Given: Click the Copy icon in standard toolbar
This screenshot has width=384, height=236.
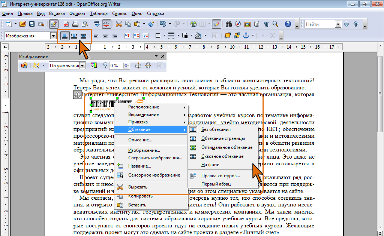Looking at the screenshot, I should (x=128, y=24).
